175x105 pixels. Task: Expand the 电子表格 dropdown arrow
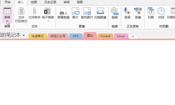click(x=48, y=21)
